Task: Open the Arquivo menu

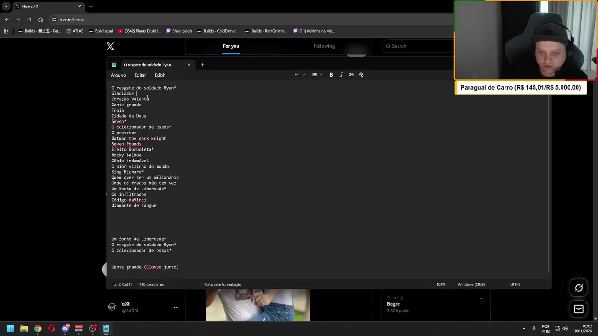Action: coord(118,75)
